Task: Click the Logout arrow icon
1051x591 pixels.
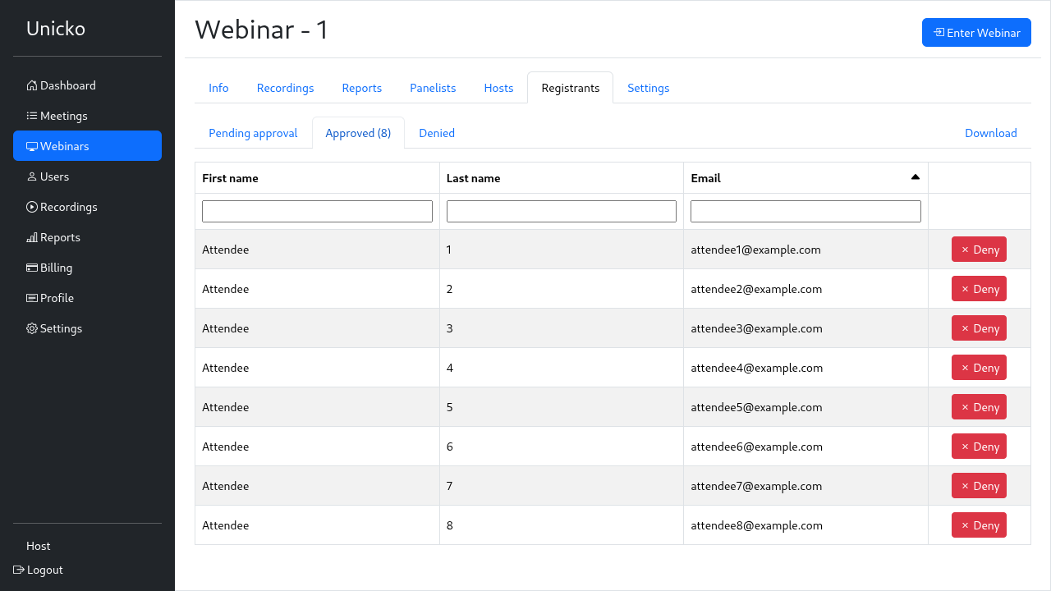Action: pyautogui.click(x=19, y=570)
